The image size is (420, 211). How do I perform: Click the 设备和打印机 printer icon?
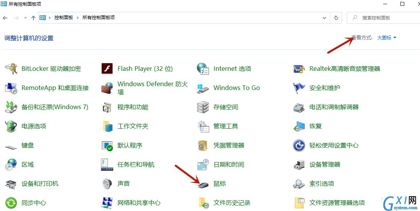click(x=11, y=184)
